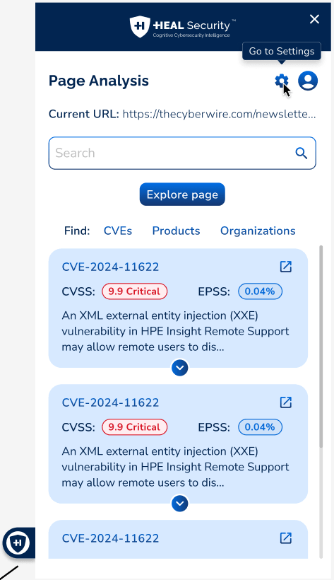Click the floating HEAL shield launcher button
Screen dimensions: 334x580
coord(17,543)
